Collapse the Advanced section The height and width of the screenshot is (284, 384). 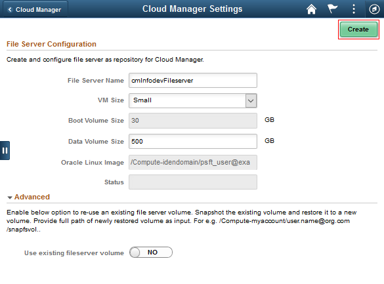point(10,197)
